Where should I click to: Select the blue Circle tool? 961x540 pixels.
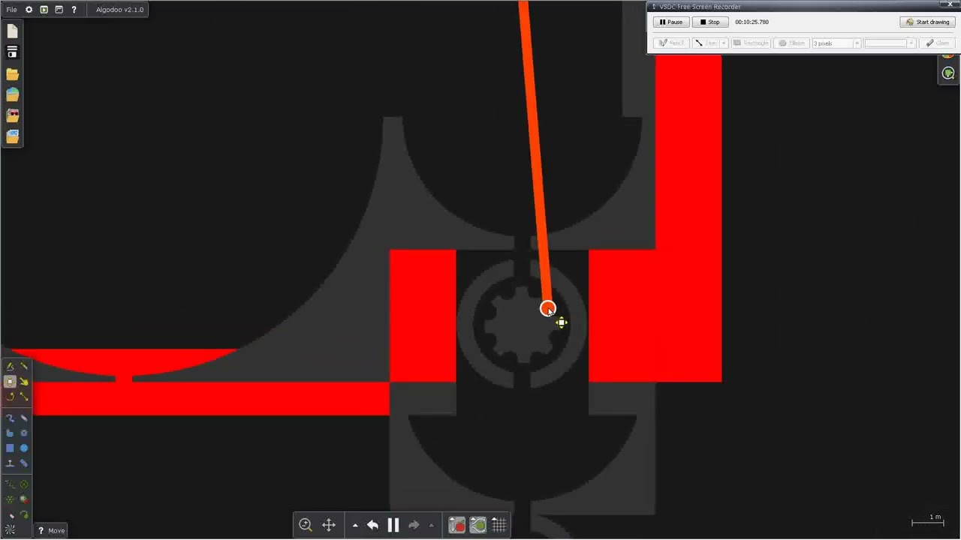pyautogui.click(x=24, y=448)
